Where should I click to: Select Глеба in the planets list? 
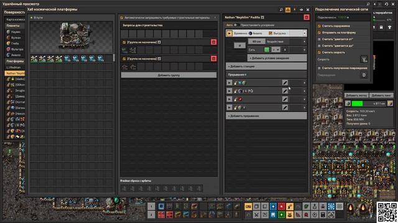tap(15, 43)
